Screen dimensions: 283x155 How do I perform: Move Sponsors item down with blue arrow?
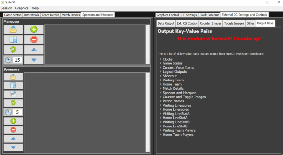(x=13, y=147)
